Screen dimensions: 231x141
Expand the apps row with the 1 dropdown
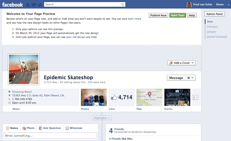click(195, 97)
